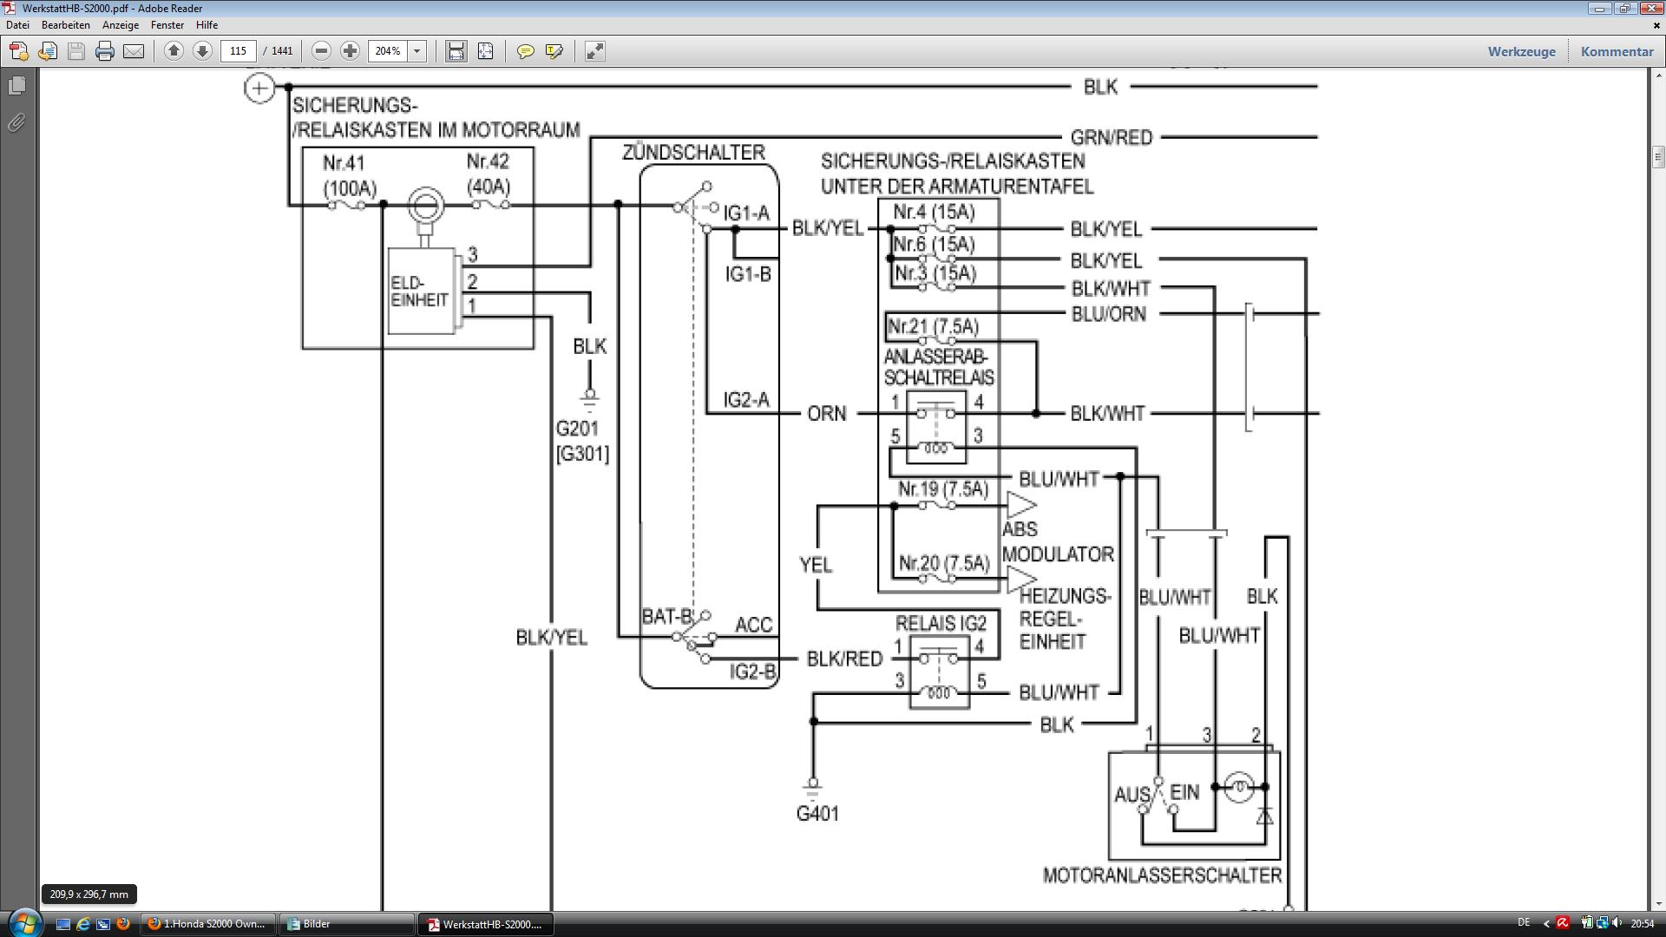Toggle fit one full page view

[x=485, y=51]
